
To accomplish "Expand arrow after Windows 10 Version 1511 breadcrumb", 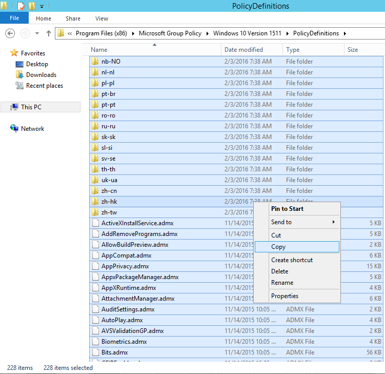I will pos(287,33).
